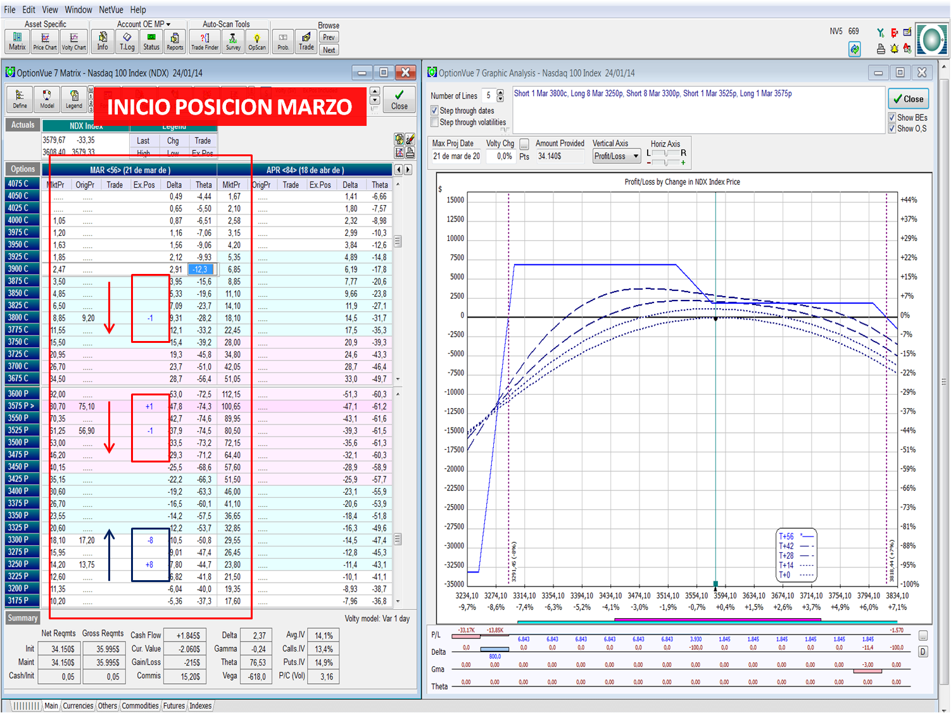Launch the OpScan tool
This screenshot has height=713, width=951.
point(257,41)
